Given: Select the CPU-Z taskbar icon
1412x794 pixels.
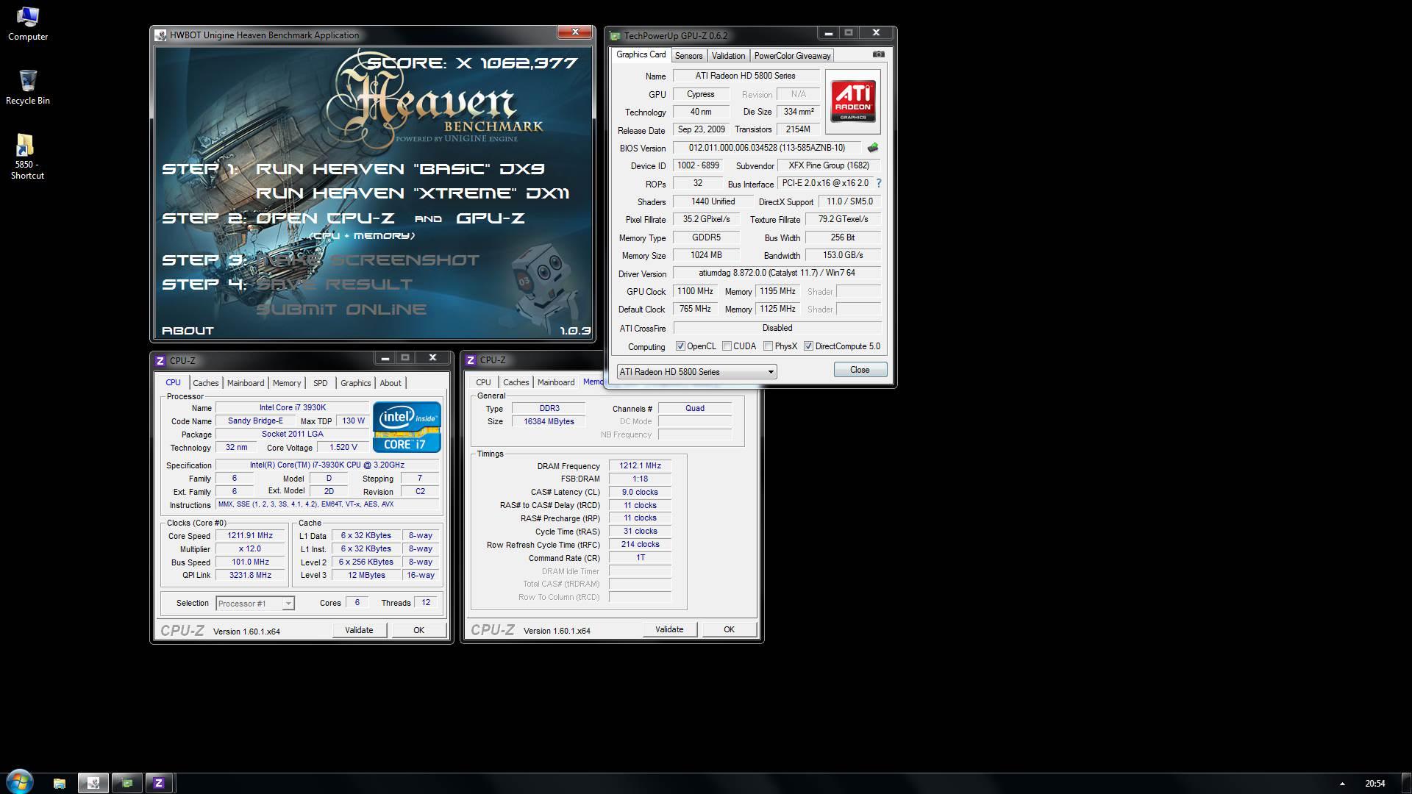Looking at the screenshot, I should 159,783.
